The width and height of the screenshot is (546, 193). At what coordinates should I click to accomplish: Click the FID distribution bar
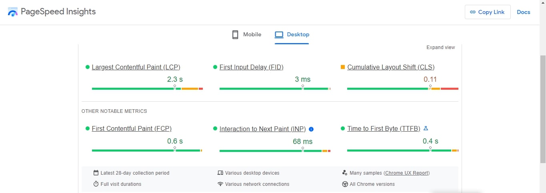[x=275, y=89]
